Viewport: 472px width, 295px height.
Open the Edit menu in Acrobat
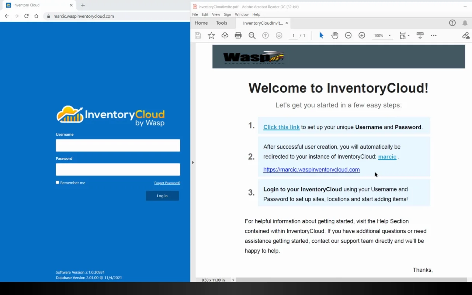click(205, 14)
